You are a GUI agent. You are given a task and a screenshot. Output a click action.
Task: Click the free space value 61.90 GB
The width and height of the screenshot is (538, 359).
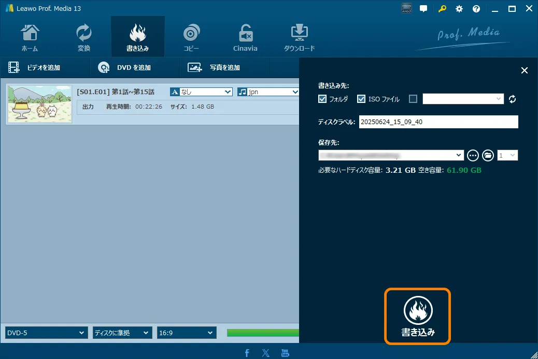(x=464, y=170)
